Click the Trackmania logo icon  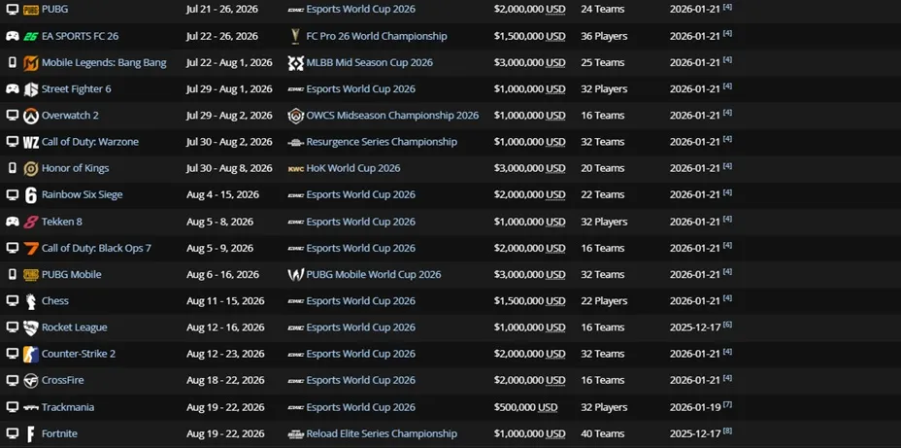pos(30,407)
